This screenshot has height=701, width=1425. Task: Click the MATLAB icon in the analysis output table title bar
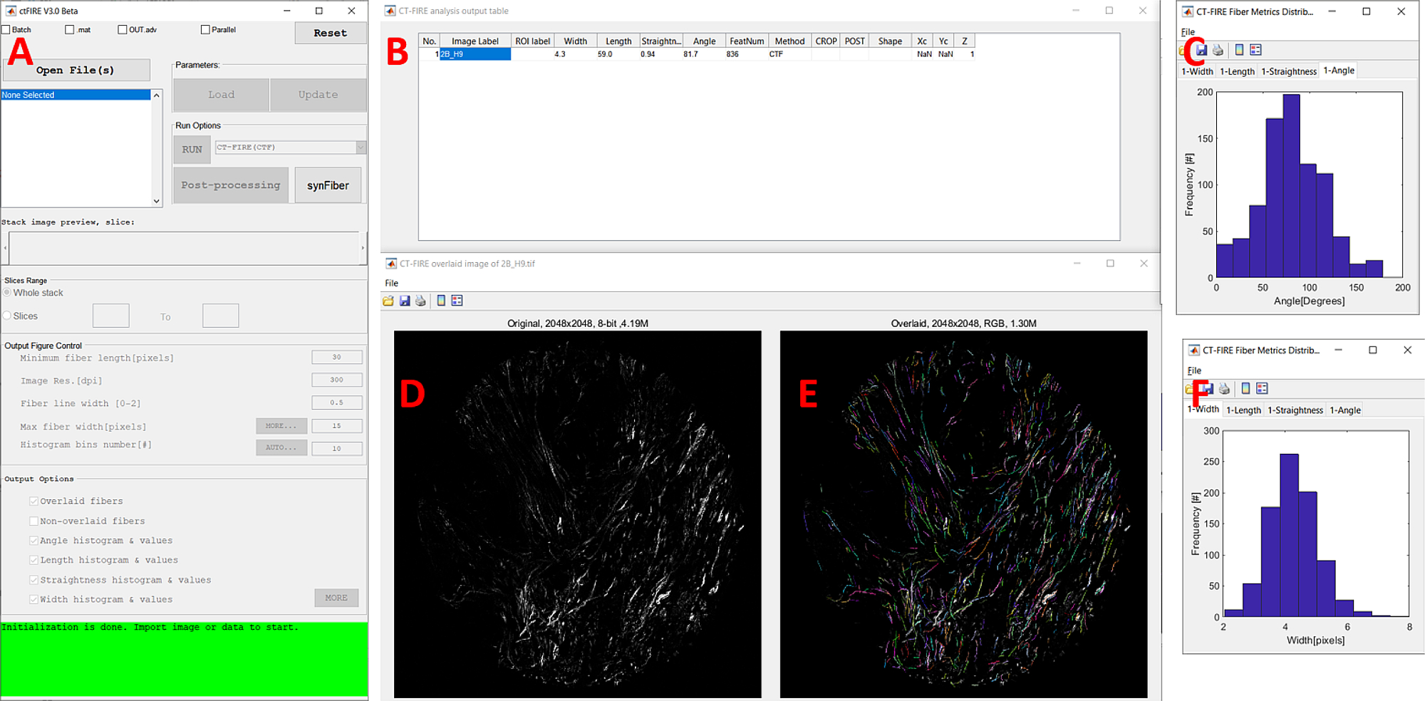390,11
